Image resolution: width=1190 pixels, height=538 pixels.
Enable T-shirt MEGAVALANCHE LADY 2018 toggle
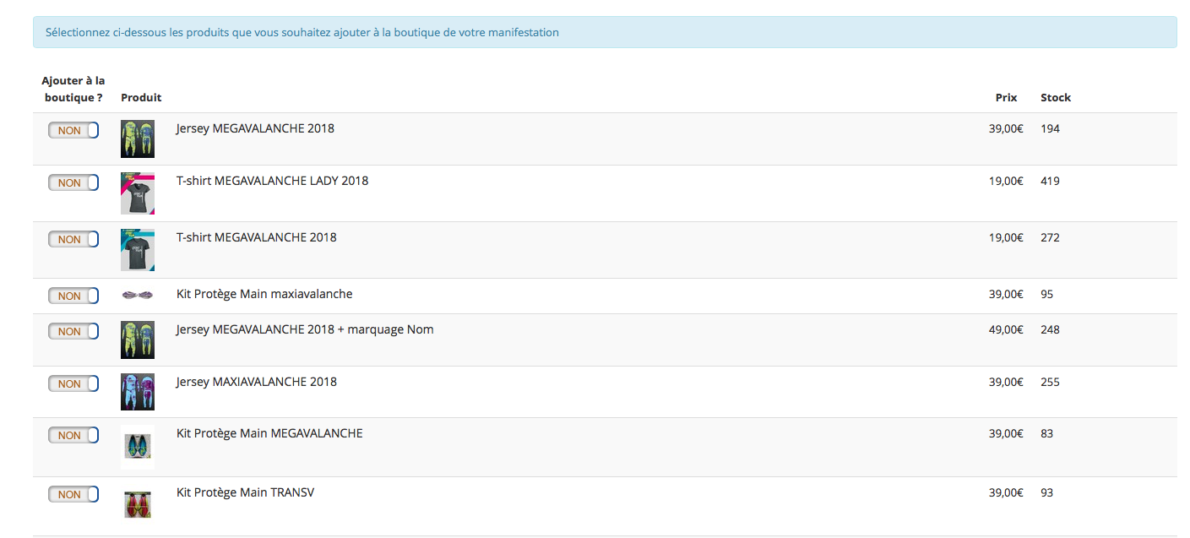tap(73, 182)
